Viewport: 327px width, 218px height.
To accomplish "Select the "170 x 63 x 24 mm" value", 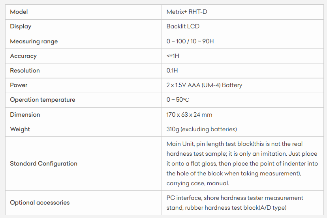I will [189, 115].
